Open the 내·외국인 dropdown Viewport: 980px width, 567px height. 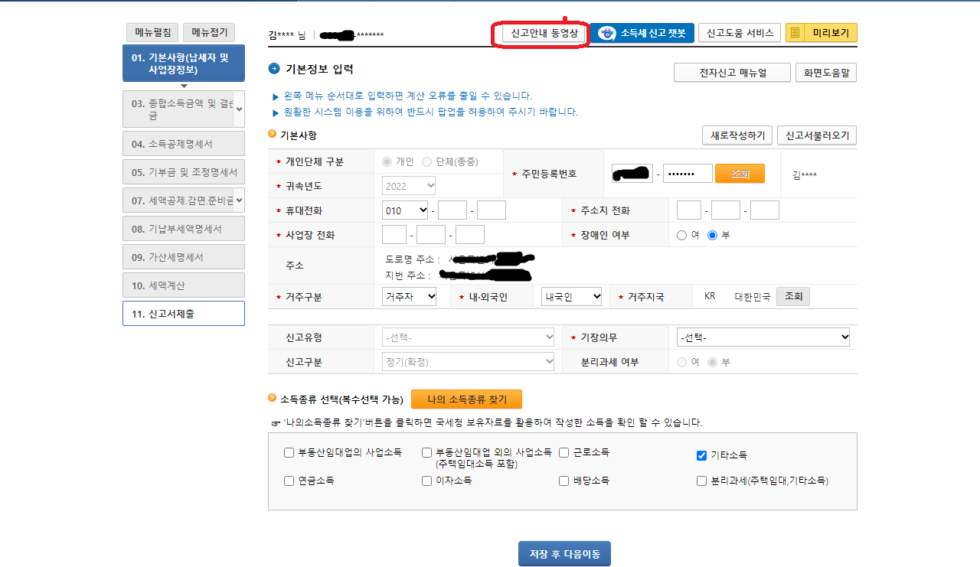[x=571, y=296]
